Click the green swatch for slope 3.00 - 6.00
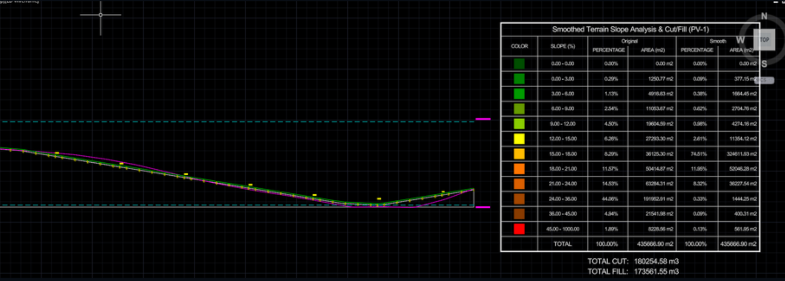This screenshot has height=281, width=785. [519, 94]
